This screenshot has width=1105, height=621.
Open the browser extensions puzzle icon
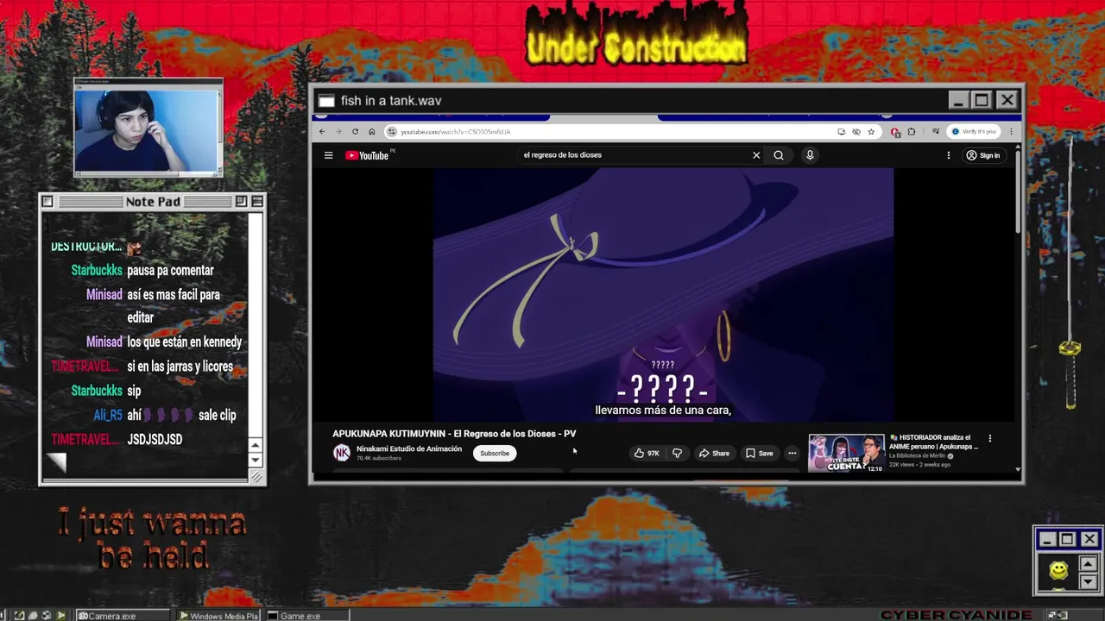point(911,132)
